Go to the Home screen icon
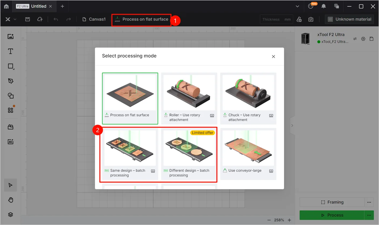This screenshot has height=225, width=379. [x=6, y=6]
